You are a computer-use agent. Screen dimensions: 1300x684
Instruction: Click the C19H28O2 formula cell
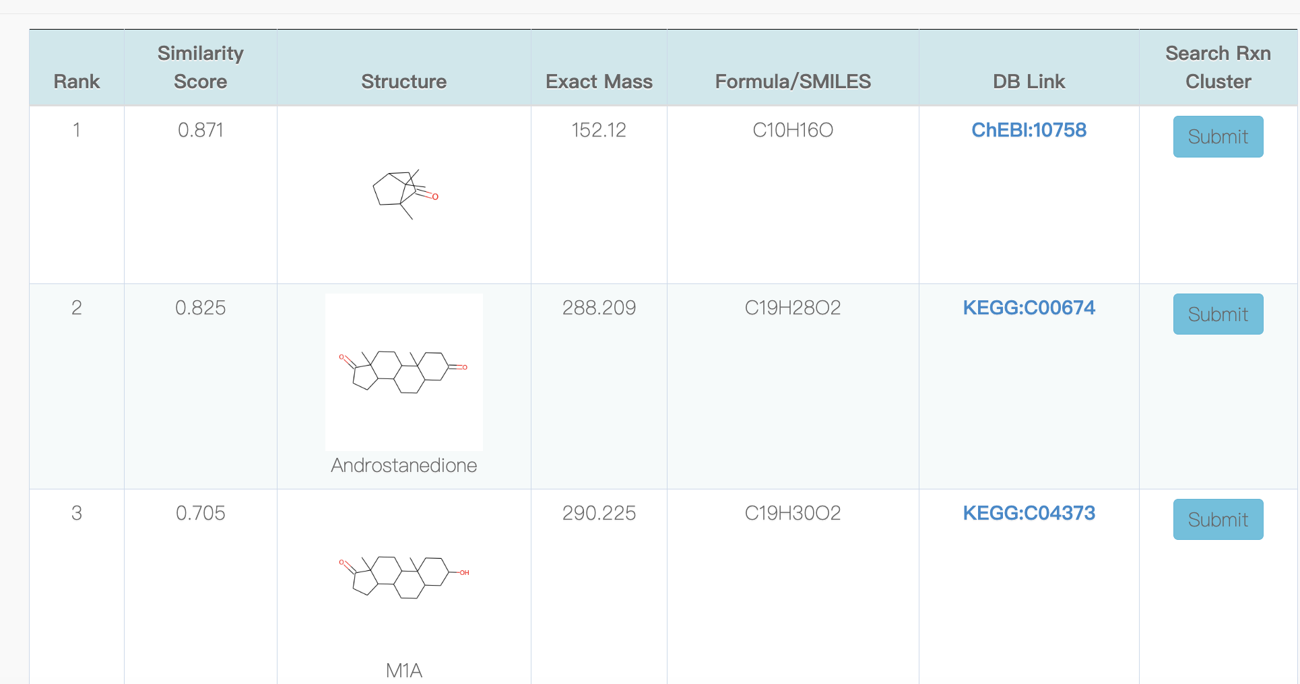pyautogui.click(x=793, y=308)
